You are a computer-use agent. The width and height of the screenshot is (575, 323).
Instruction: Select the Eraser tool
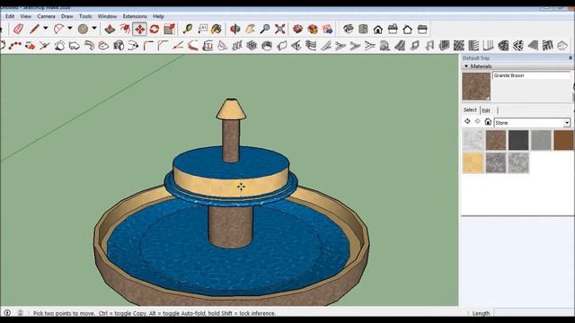(x=18, y=29)
